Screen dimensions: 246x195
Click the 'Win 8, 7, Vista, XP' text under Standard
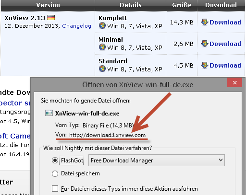(135, 69)
